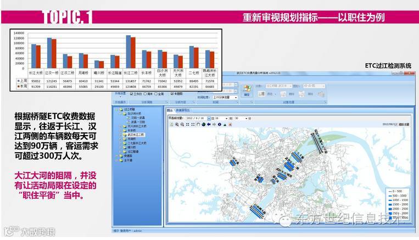Click the dark triangle icon on map toolbar
This screenshot has height=240, width=419.
pos(225,125)
